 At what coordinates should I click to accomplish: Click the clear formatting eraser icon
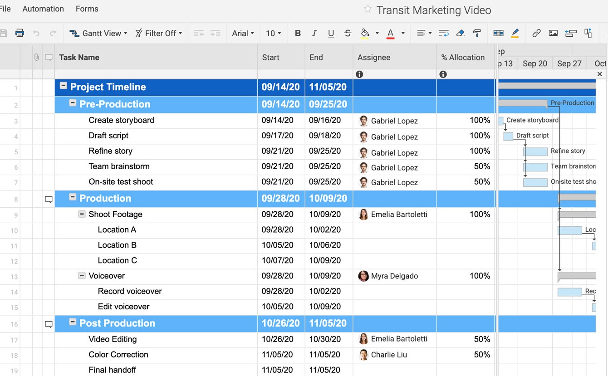(x=460, y=33)
